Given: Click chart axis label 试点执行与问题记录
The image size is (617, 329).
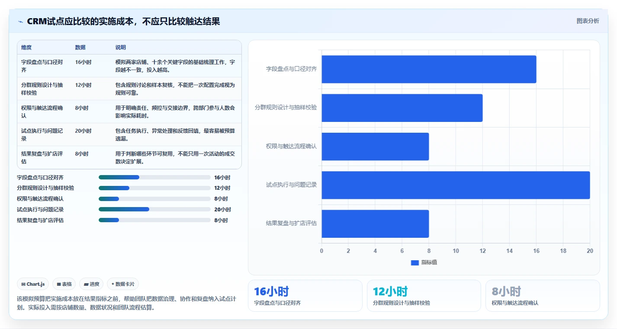Looking at the screenshot, I should (291, 185).
